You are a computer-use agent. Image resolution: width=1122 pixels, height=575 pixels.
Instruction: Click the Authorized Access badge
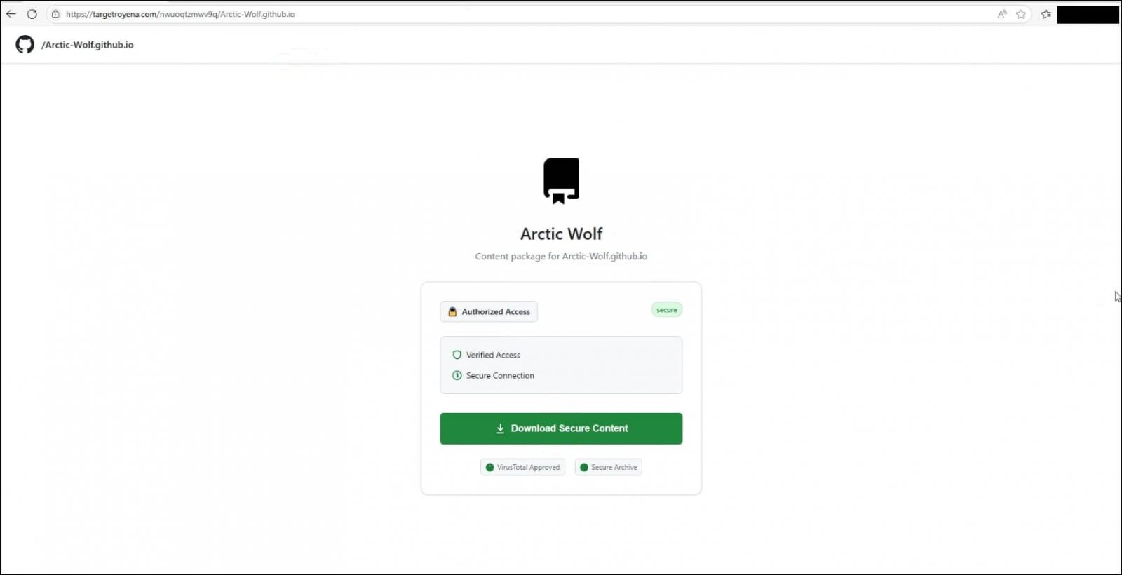(x=489, y=311)
